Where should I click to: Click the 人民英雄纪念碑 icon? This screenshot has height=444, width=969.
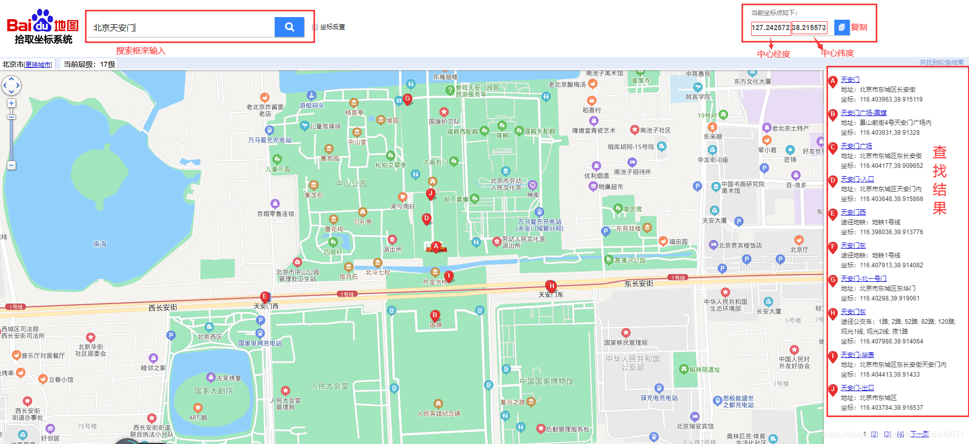point(438,404)
